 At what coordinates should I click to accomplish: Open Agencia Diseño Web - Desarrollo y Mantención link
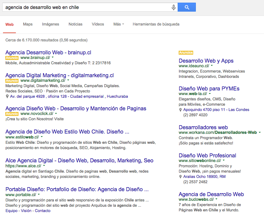tap(76, 108)
